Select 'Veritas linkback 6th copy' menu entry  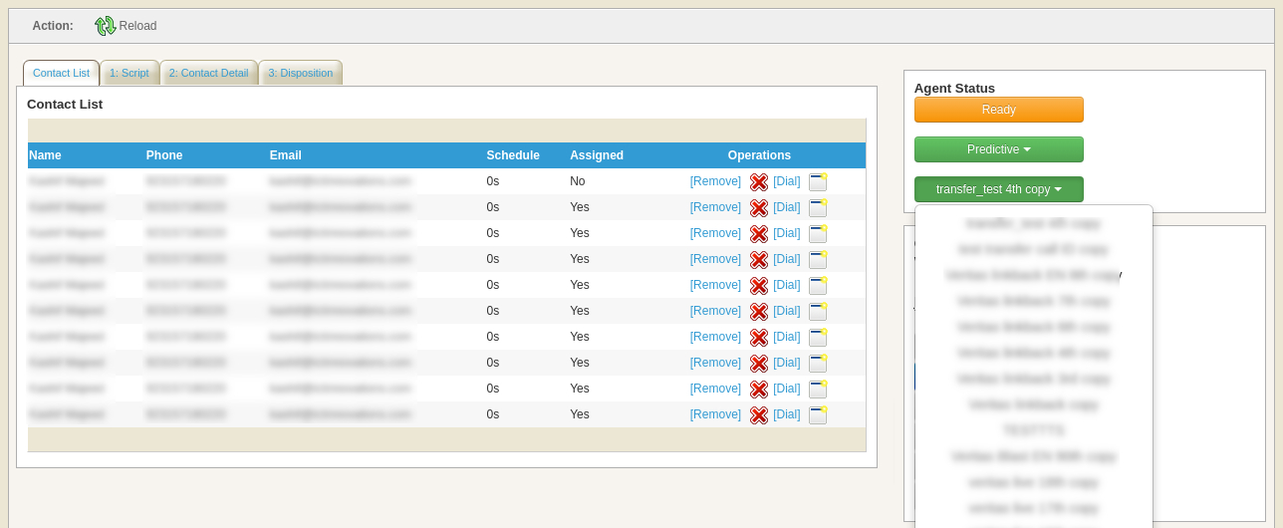1034,327
